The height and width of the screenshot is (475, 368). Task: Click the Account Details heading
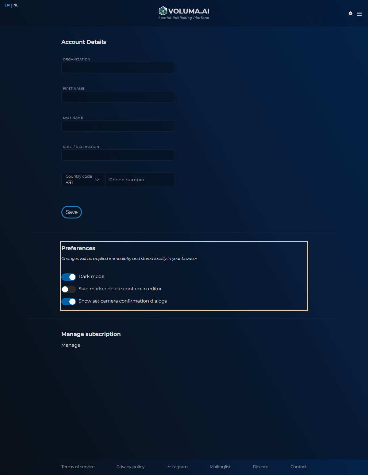click(84, 42)
